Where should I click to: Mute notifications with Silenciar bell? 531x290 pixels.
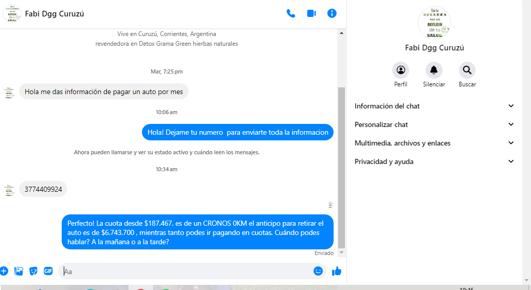(x=434, y=70)
